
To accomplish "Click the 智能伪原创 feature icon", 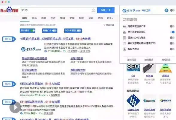I will (125, 49).
